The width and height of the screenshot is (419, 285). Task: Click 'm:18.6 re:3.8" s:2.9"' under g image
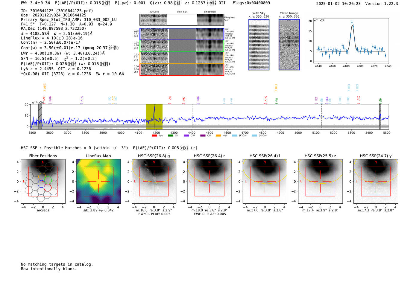pyautogui.click(x=154, y=210)
